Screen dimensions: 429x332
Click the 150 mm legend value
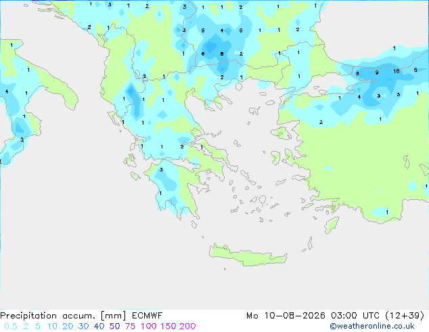pyautogui.click(x=168, y=327)
